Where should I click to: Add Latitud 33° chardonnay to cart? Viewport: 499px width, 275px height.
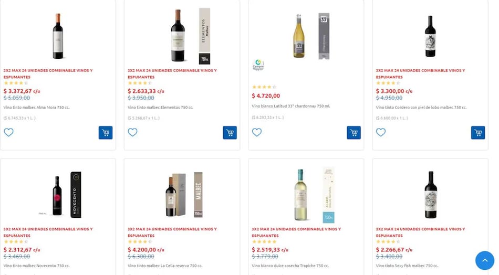point(354,133)
